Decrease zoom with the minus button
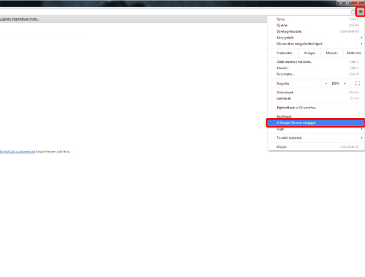365x277 pixels. 326,83
